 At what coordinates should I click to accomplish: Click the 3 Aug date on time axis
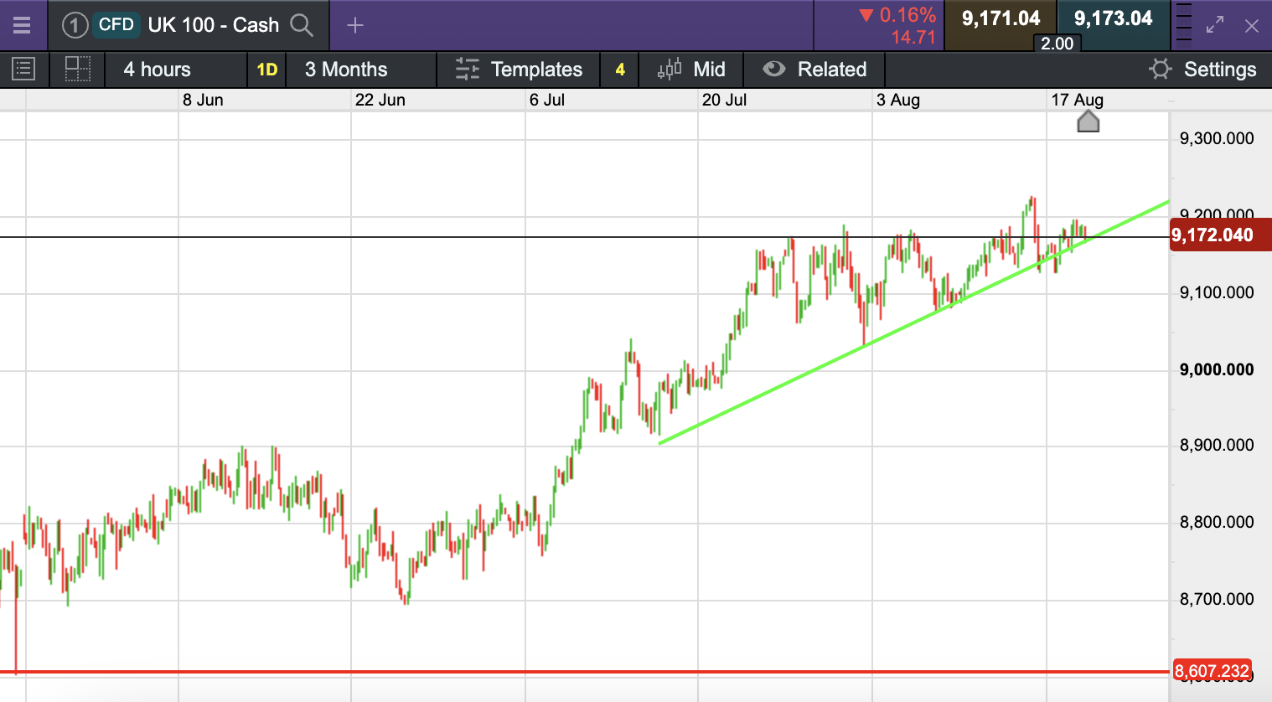898,100
